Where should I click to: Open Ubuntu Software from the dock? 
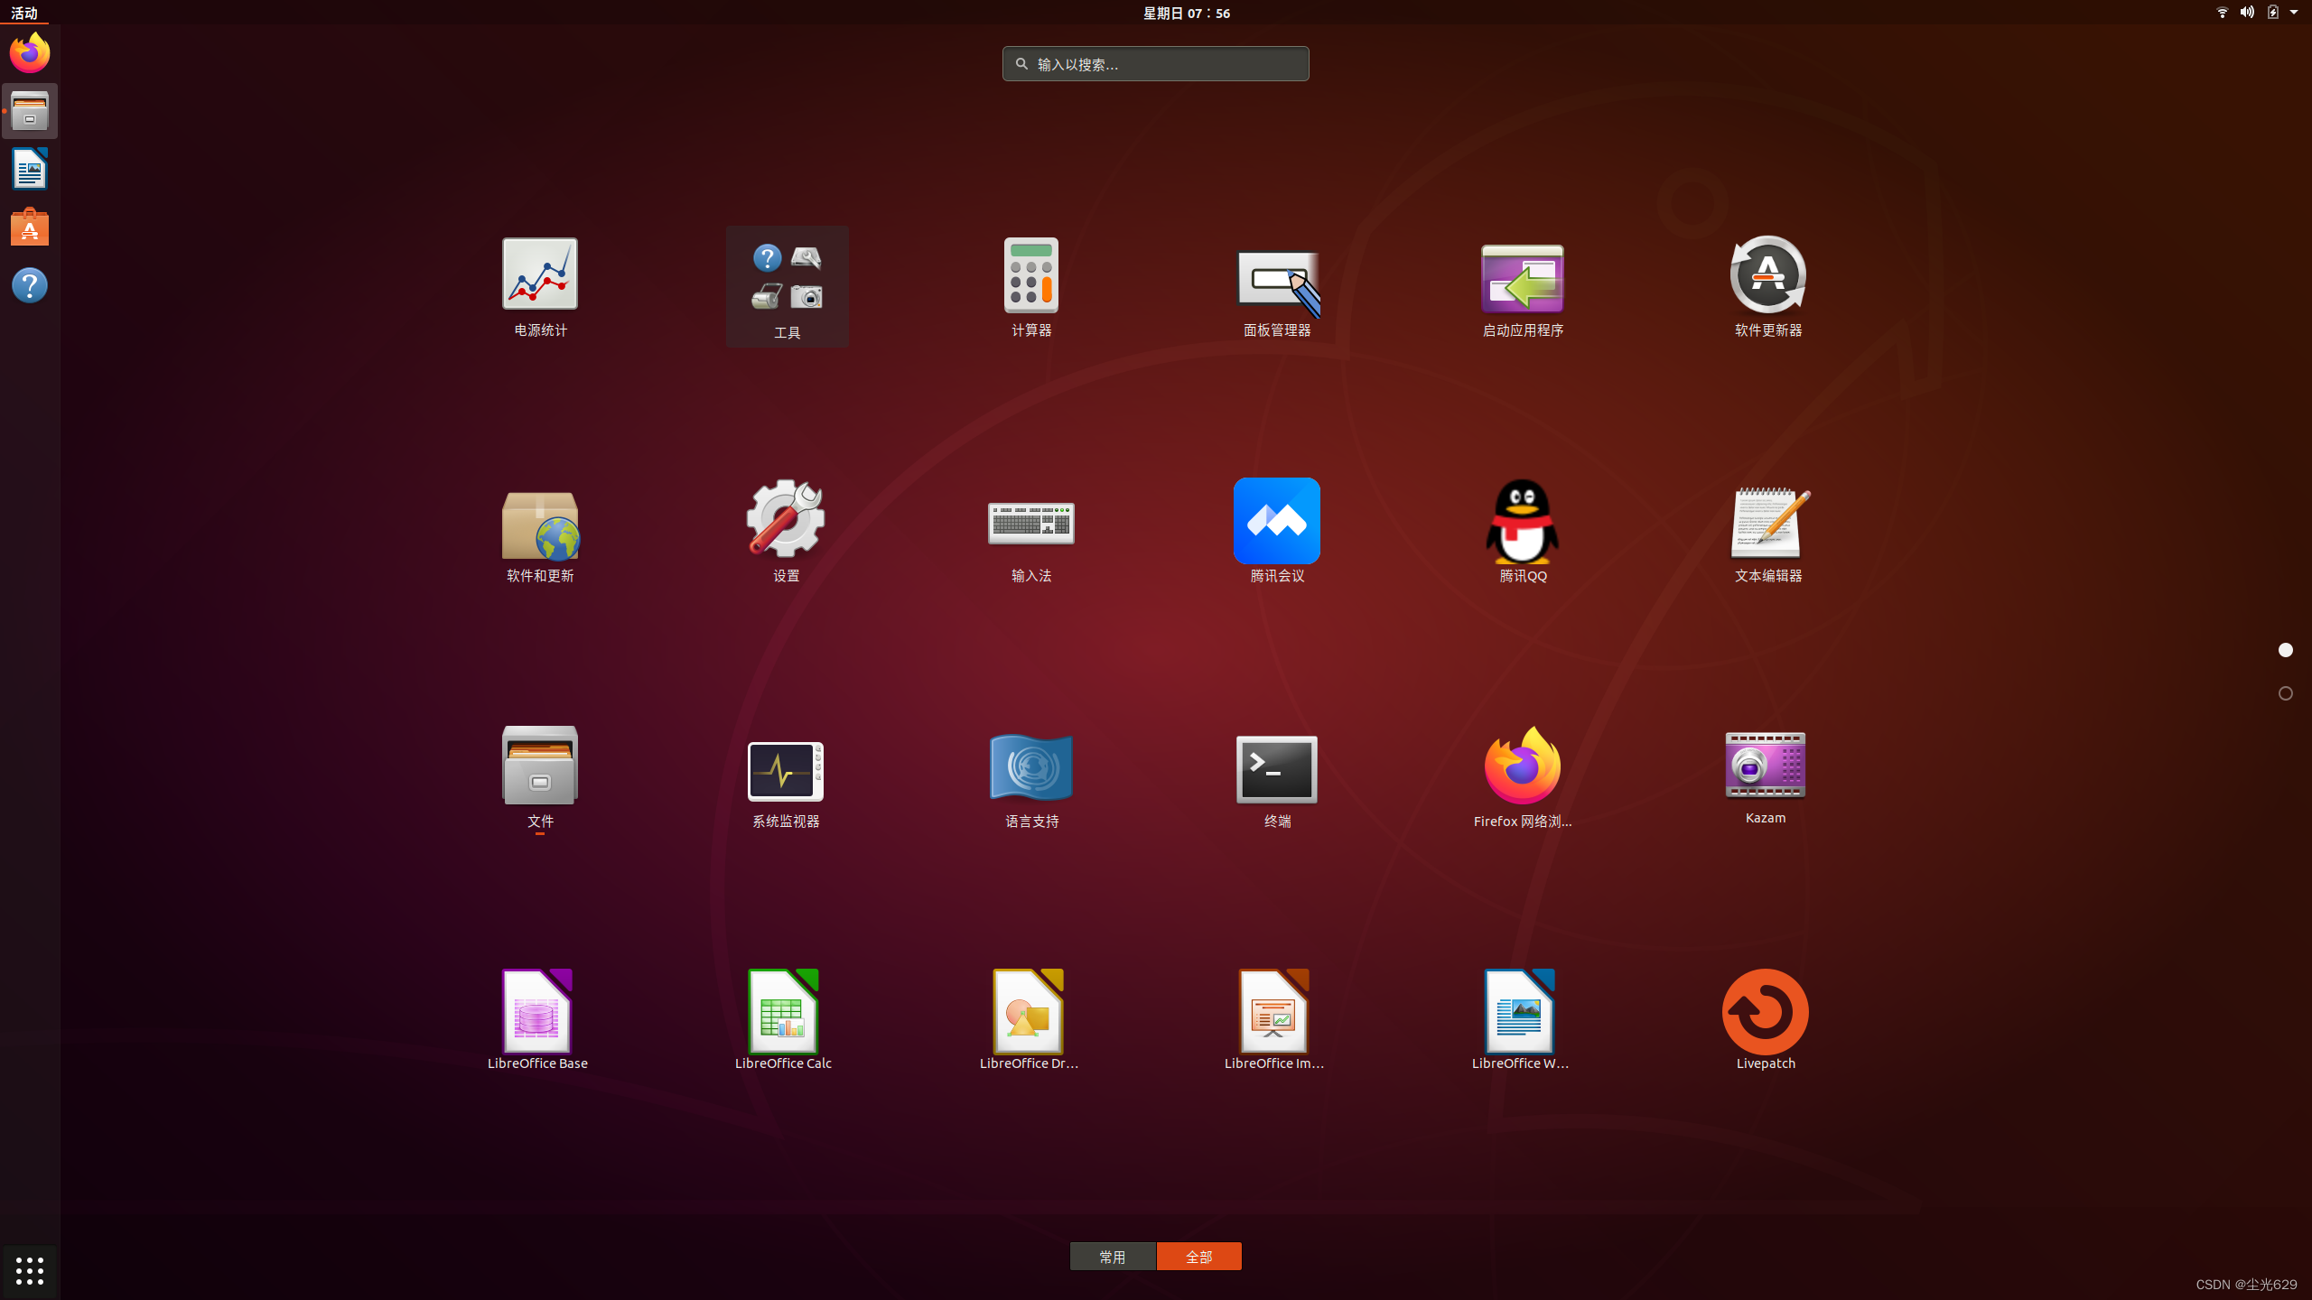pos(30,227)
